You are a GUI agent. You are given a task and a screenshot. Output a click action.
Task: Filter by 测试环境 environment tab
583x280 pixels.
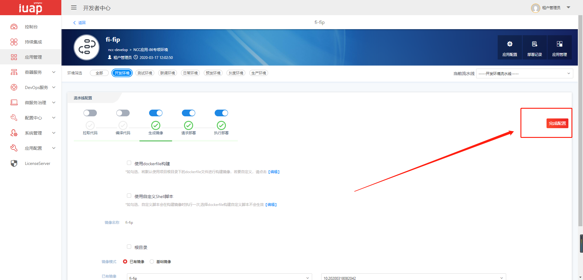pos(145,73)
